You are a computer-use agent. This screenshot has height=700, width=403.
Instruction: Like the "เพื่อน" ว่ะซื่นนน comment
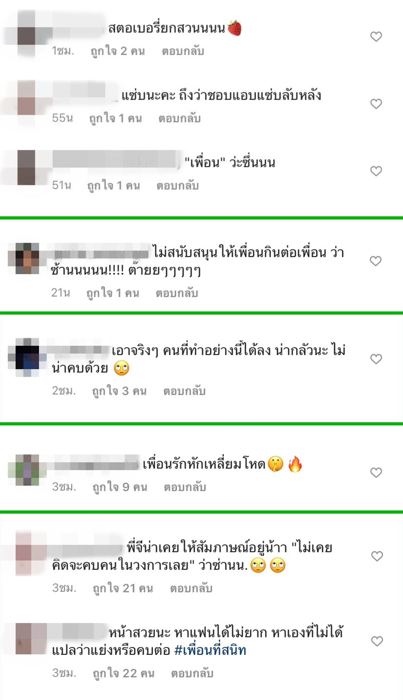coord(376,171)
